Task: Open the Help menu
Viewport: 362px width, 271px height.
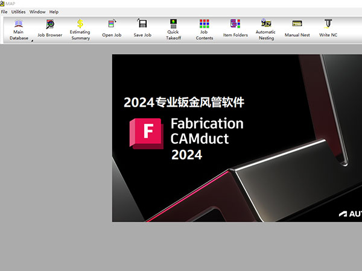Action: click(54, 12)
